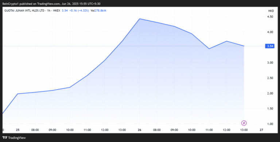The width and height of the screenshot is (280, 142).
Task: Click the last 13:00 time label
Action: tap(244, 130)
